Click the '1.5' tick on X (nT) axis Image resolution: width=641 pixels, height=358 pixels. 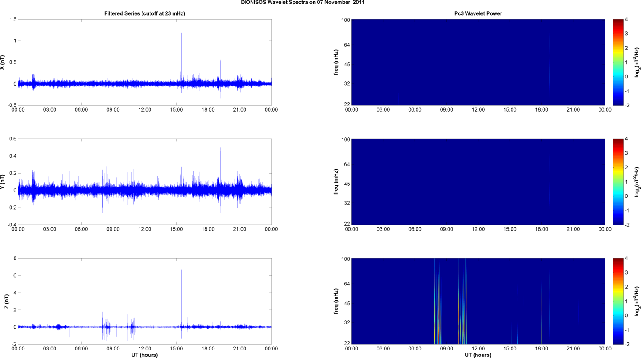[13, 20]
